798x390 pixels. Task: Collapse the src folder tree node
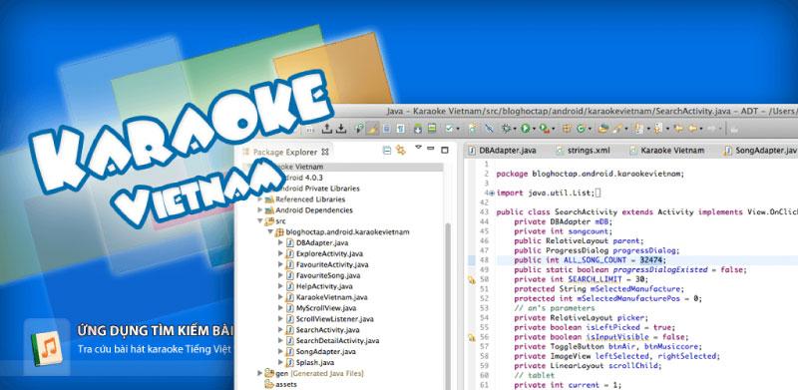(260, 221)
